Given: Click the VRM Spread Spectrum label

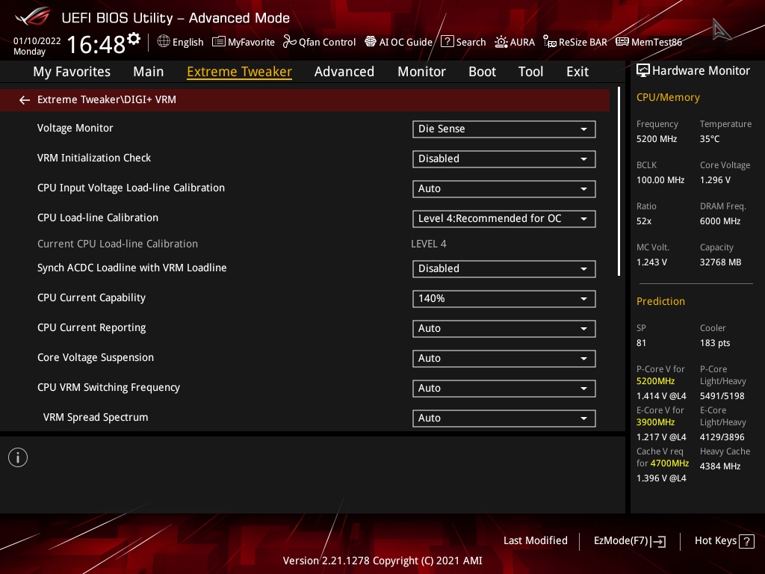Looking at the screenshot, I should 95,417.
